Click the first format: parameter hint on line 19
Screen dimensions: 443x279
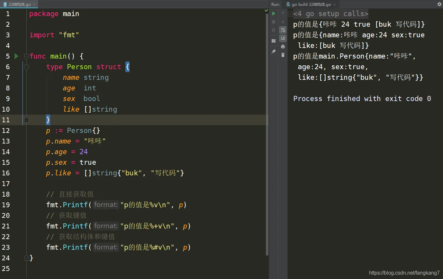coord(106,205)
